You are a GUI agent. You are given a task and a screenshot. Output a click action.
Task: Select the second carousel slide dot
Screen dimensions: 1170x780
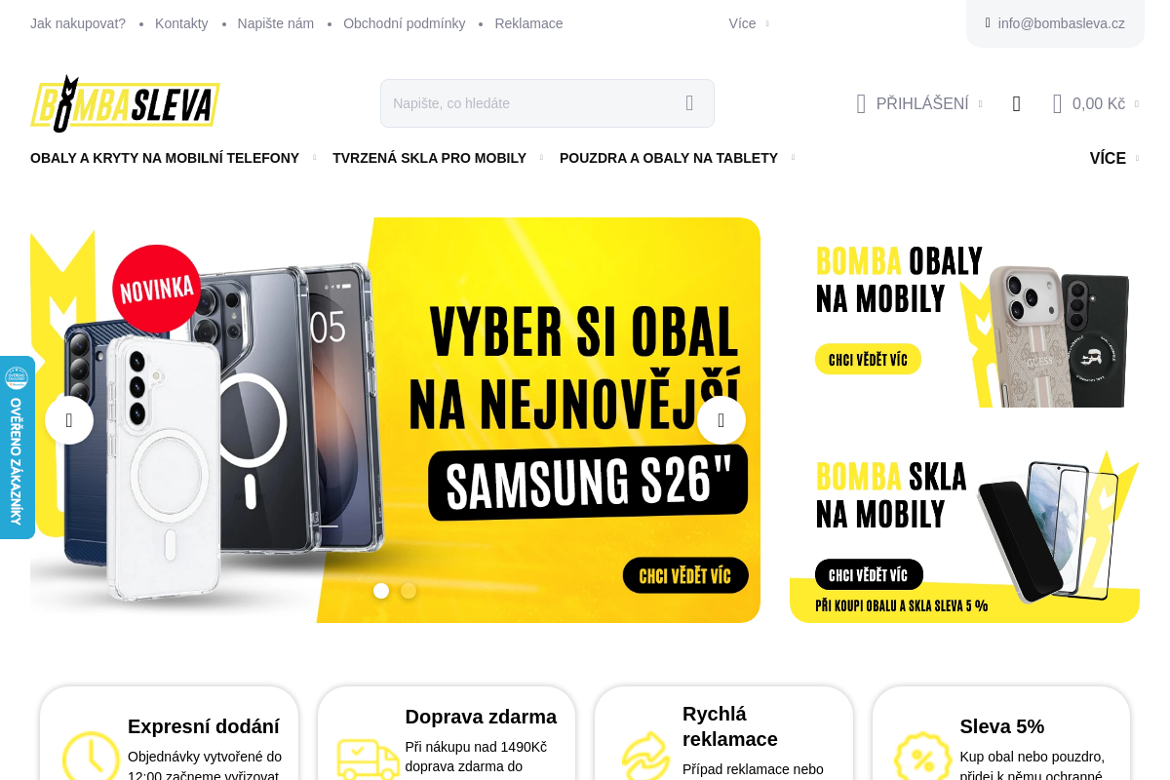(409, 591)
